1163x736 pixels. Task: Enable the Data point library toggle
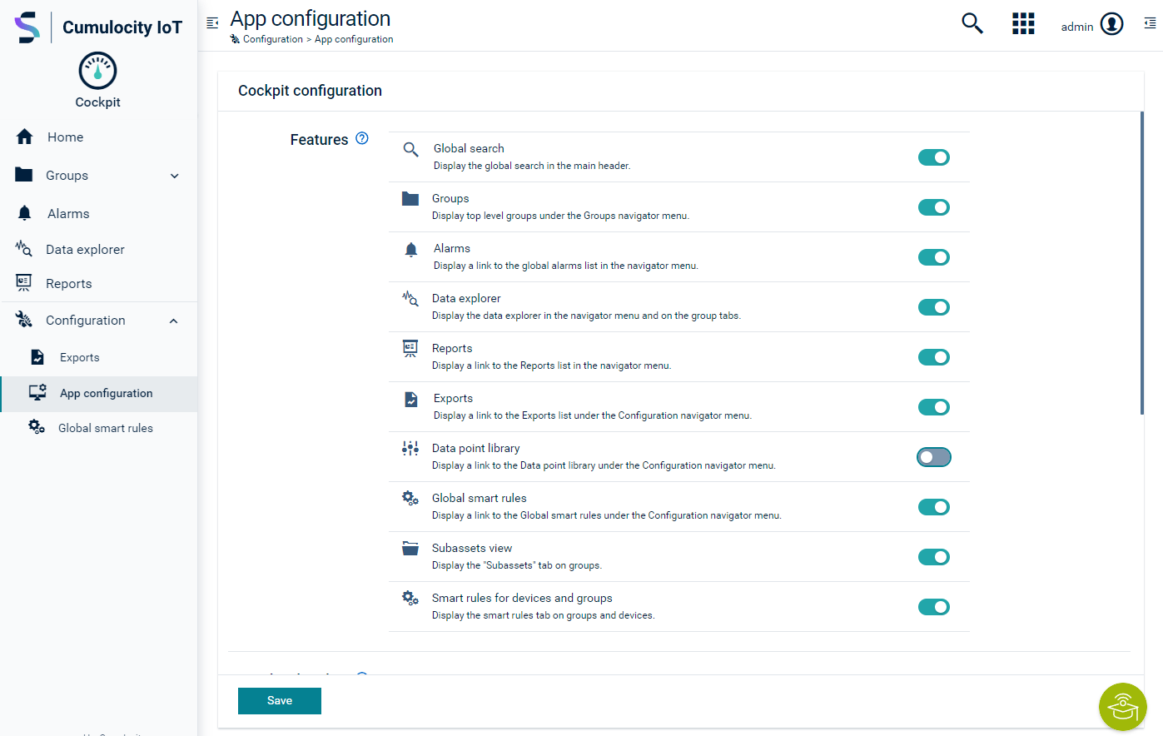tap(934, 457)
